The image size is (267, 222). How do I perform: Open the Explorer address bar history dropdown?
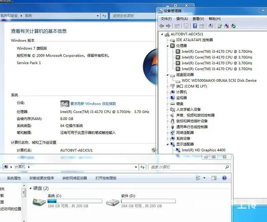click(136, 167)
